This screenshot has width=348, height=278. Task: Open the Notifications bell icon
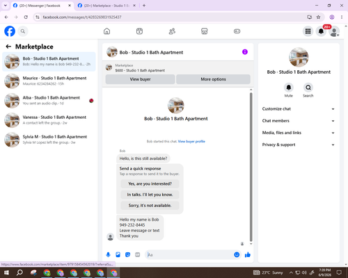click(321, 31)
